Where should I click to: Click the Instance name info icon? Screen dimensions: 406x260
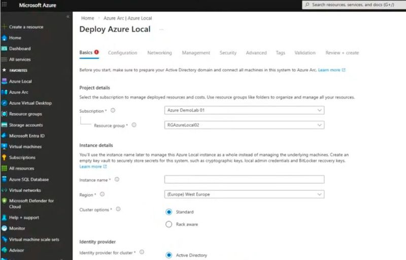click(x=117, y=179)
